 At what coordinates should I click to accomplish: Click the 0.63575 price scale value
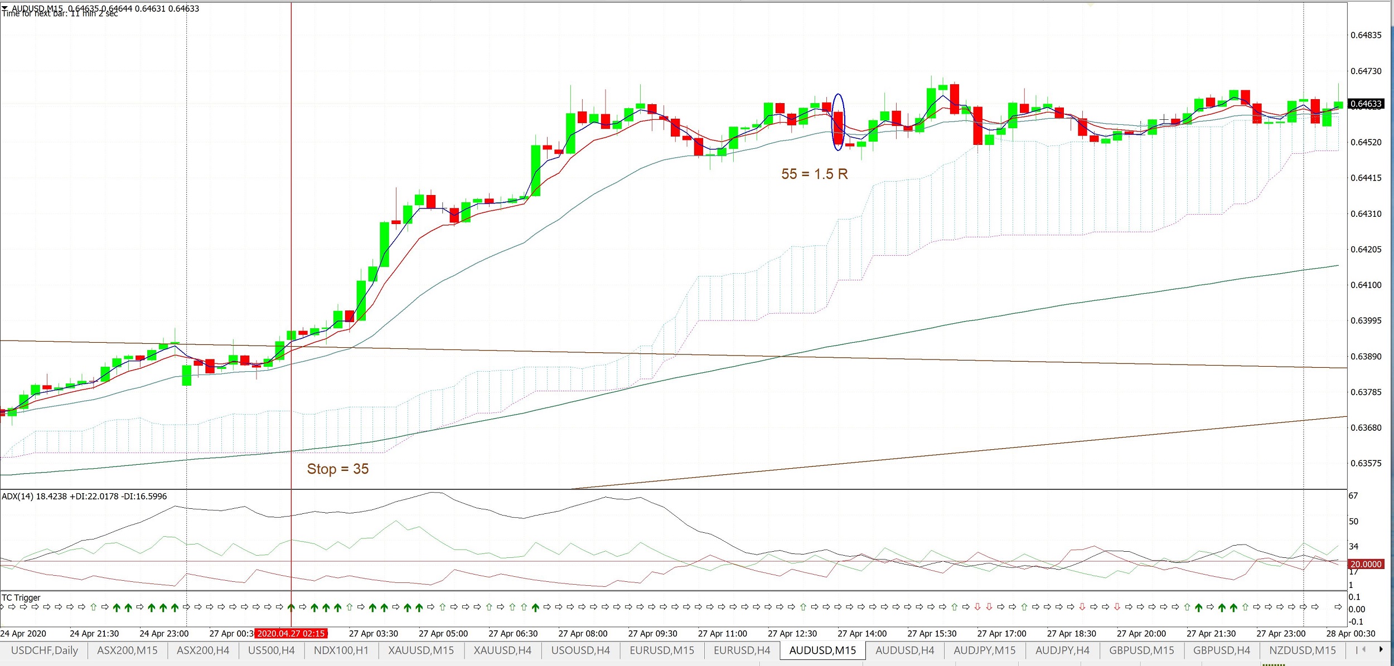pos(1366,463)
